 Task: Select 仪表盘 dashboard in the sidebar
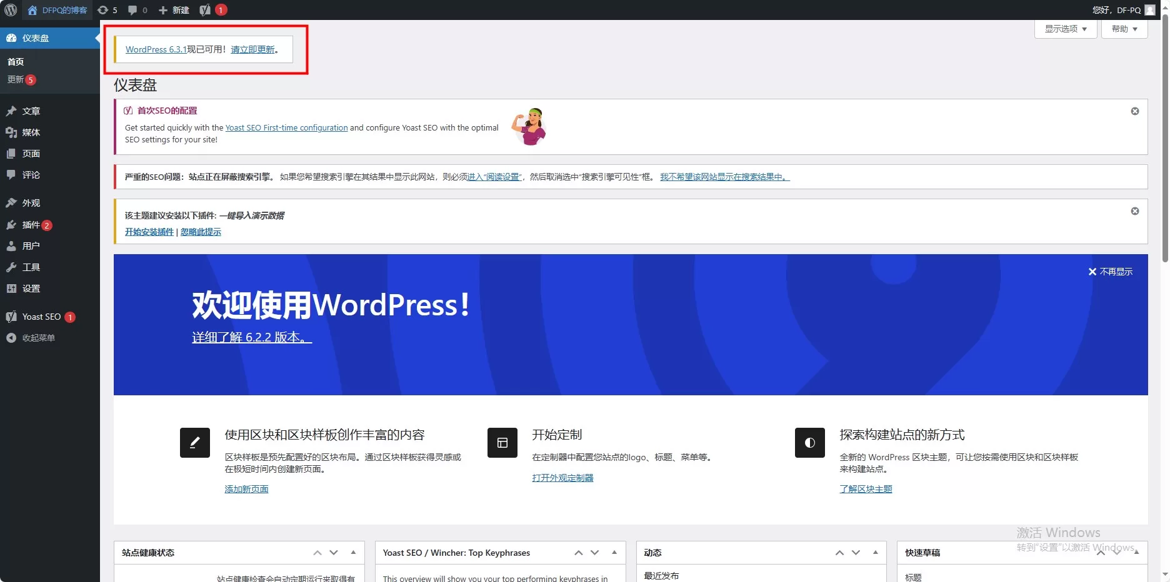tap(50, 38)
